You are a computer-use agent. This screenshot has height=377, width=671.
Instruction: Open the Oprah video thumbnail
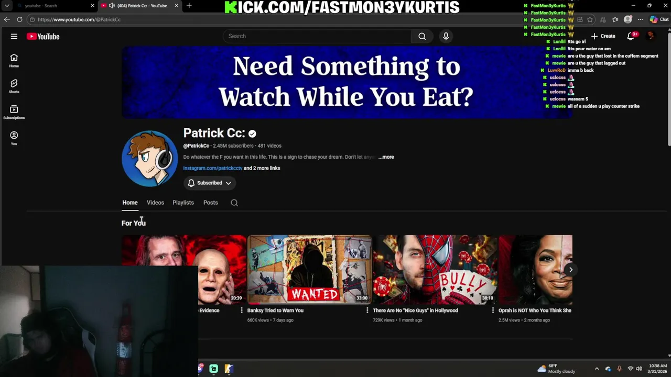(535, 269)
